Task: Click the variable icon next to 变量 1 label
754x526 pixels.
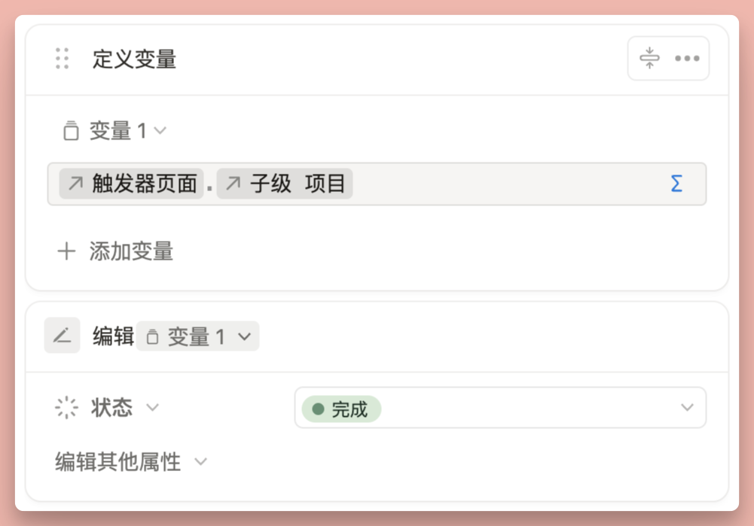Action: pyautogui.click(x=71, y=131)
